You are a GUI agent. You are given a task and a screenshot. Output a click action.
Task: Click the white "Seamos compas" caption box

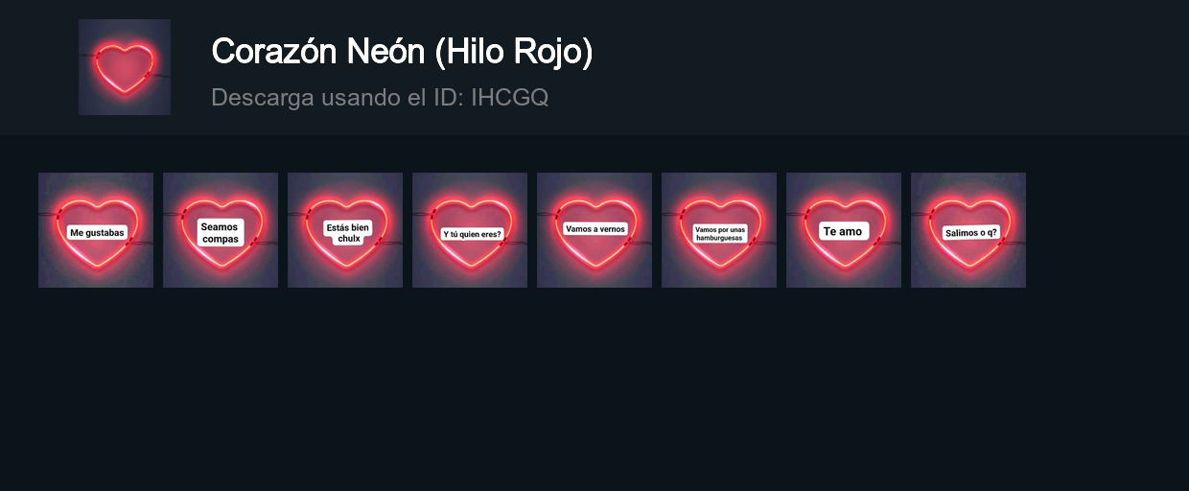tap(221, 233)
